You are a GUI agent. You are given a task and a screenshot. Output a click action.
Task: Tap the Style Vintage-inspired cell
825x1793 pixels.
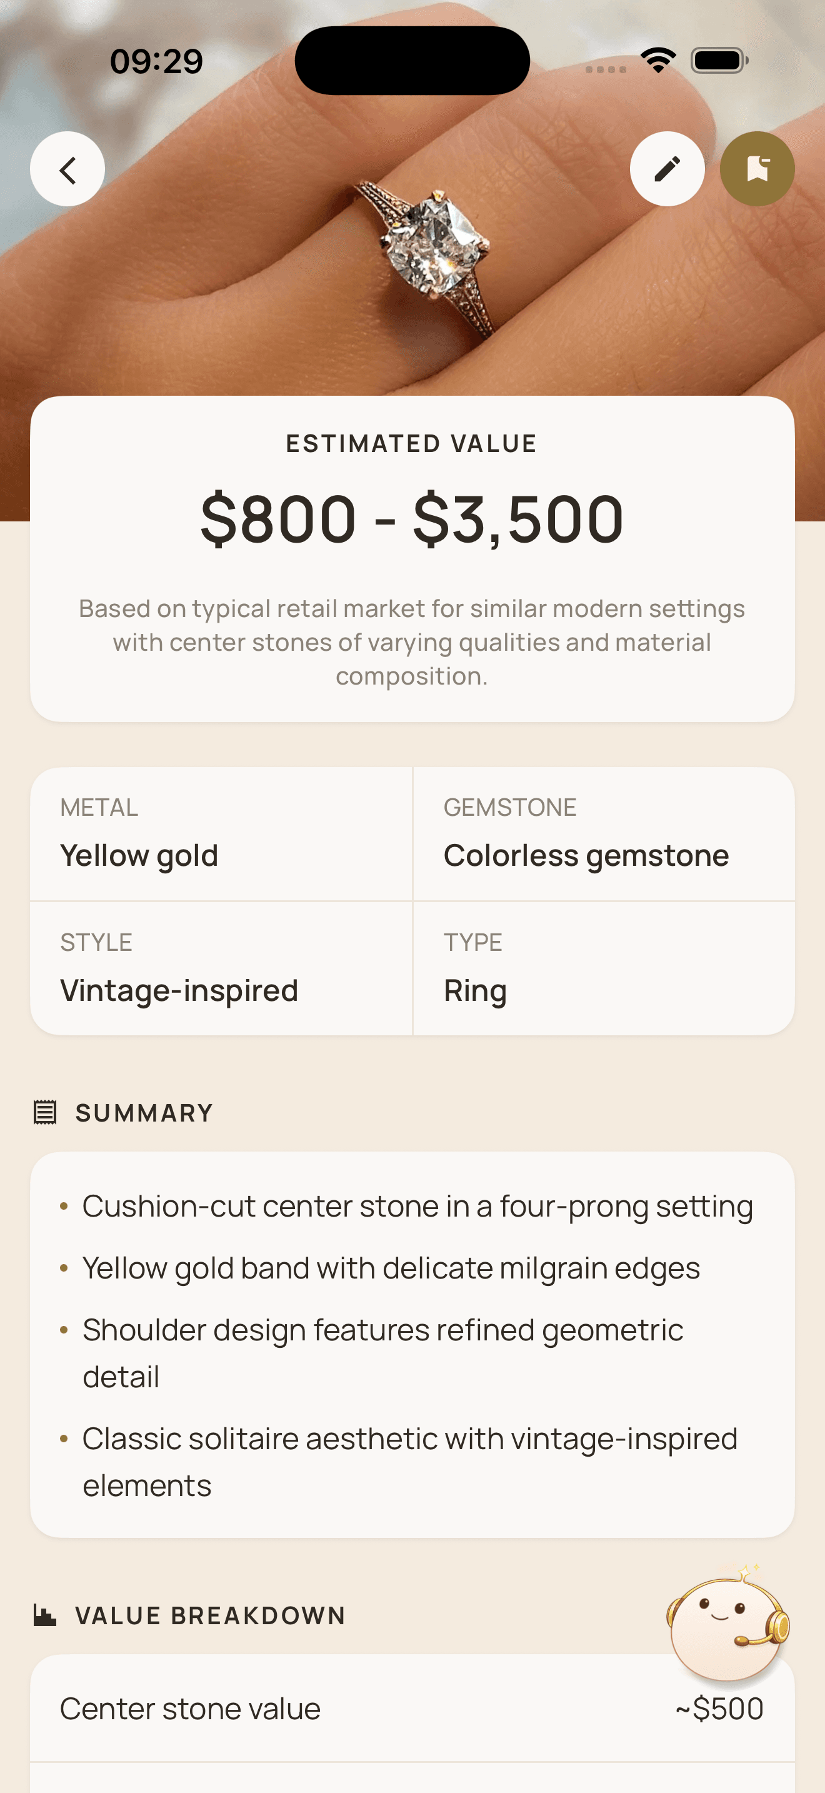click(221, 968)
